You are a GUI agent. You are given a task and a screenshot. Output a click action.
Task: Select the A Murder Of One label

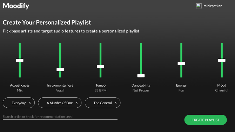coord(60,103)
